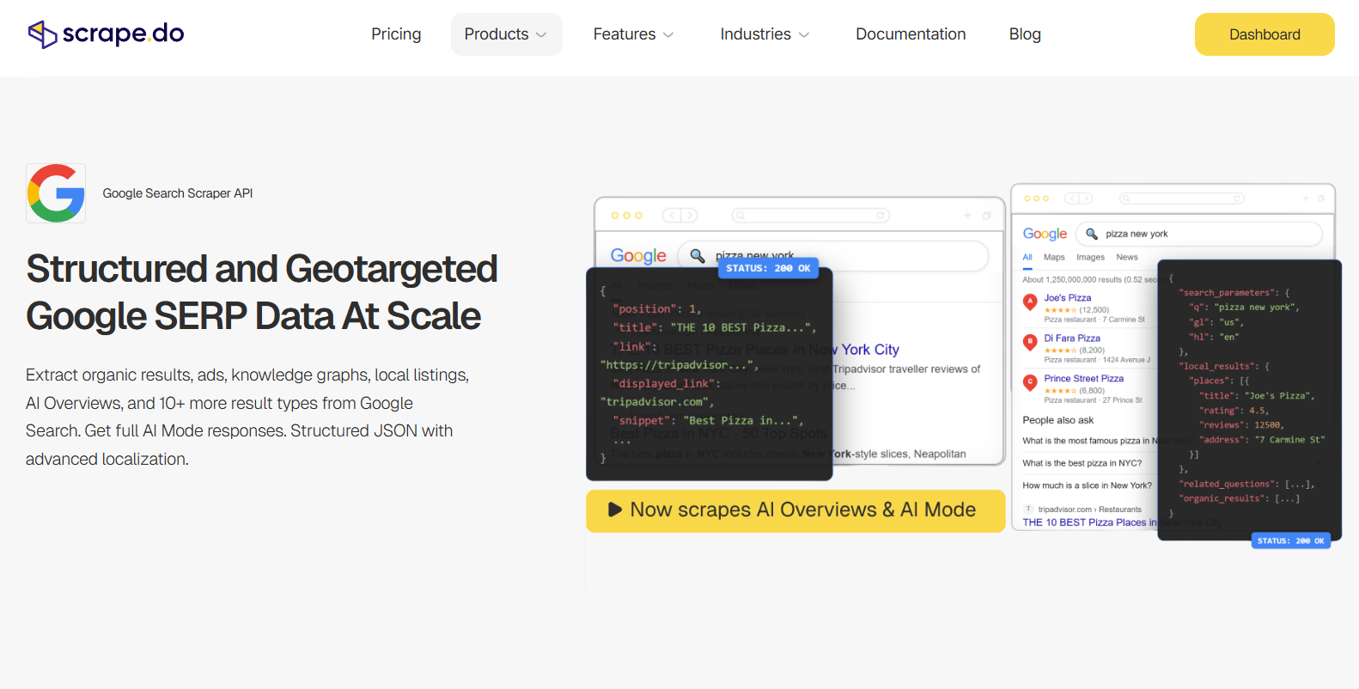Select the 'Google Search Scraper API' label
This screenshot has width=1359, height=689.
pos(178,193)
